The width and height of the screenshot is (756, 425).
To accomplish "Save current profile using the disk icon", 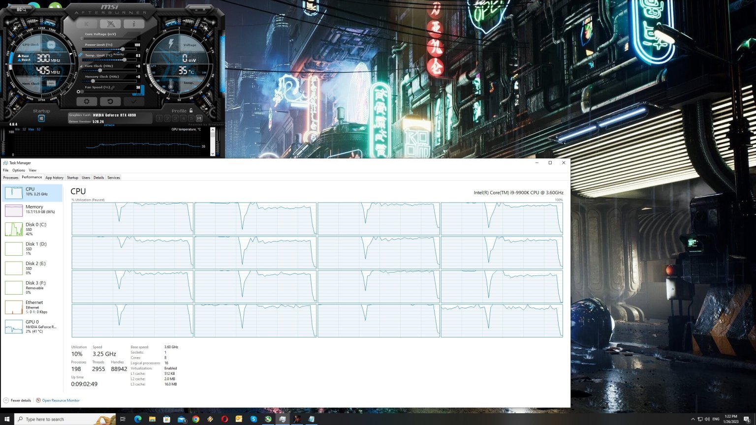I will pos(199,118).
